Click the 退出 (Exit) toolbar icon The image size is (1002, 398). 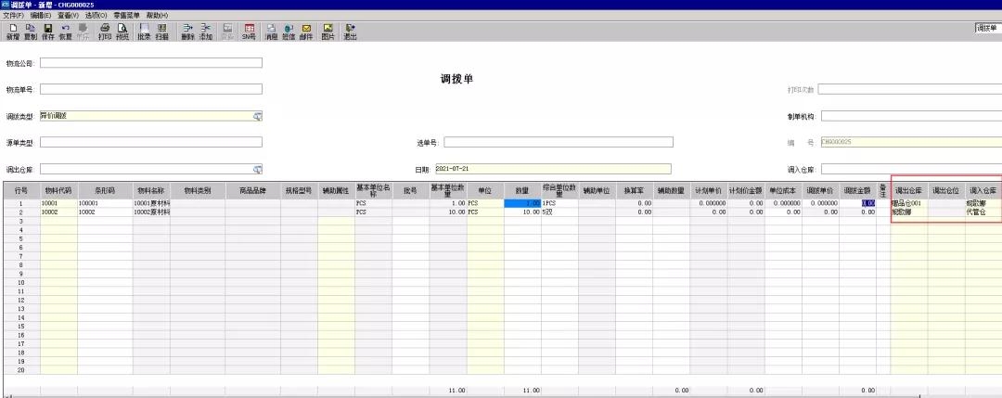pyautogui.click(x=350, y=32)
